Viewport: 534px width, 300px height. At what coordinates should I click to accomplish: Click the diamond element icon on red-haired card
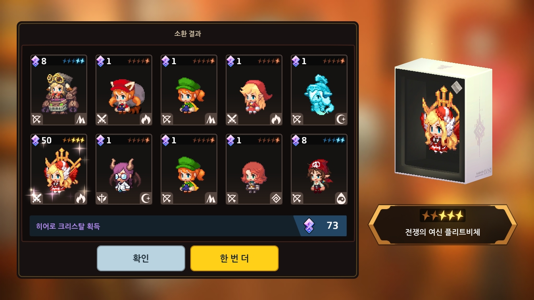pos(276,198)
